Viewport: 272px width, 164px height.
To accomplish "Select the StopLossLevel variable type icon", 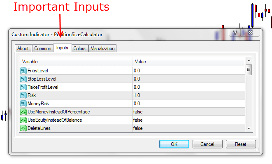I will (x=23, y=79).
